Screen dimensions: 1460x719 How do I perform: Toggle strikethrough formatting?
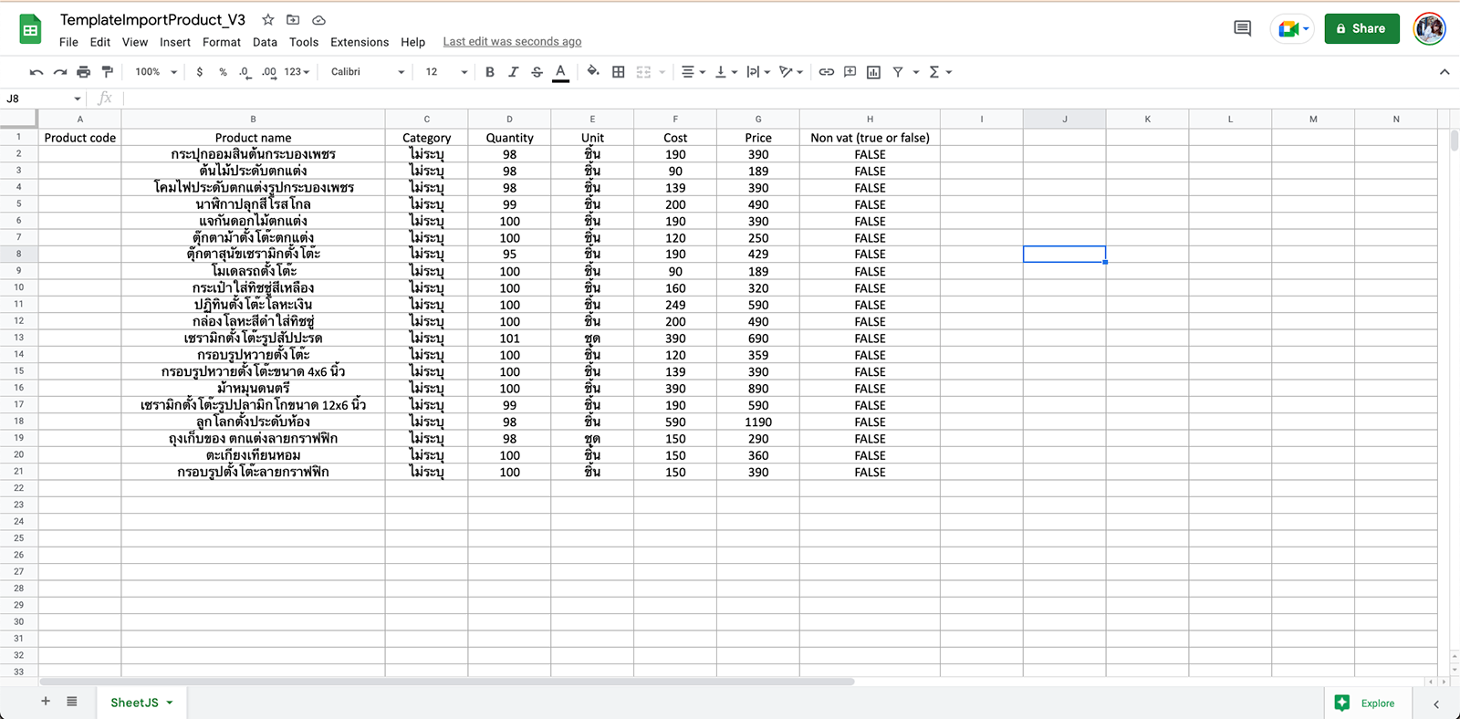click(537, 72)
